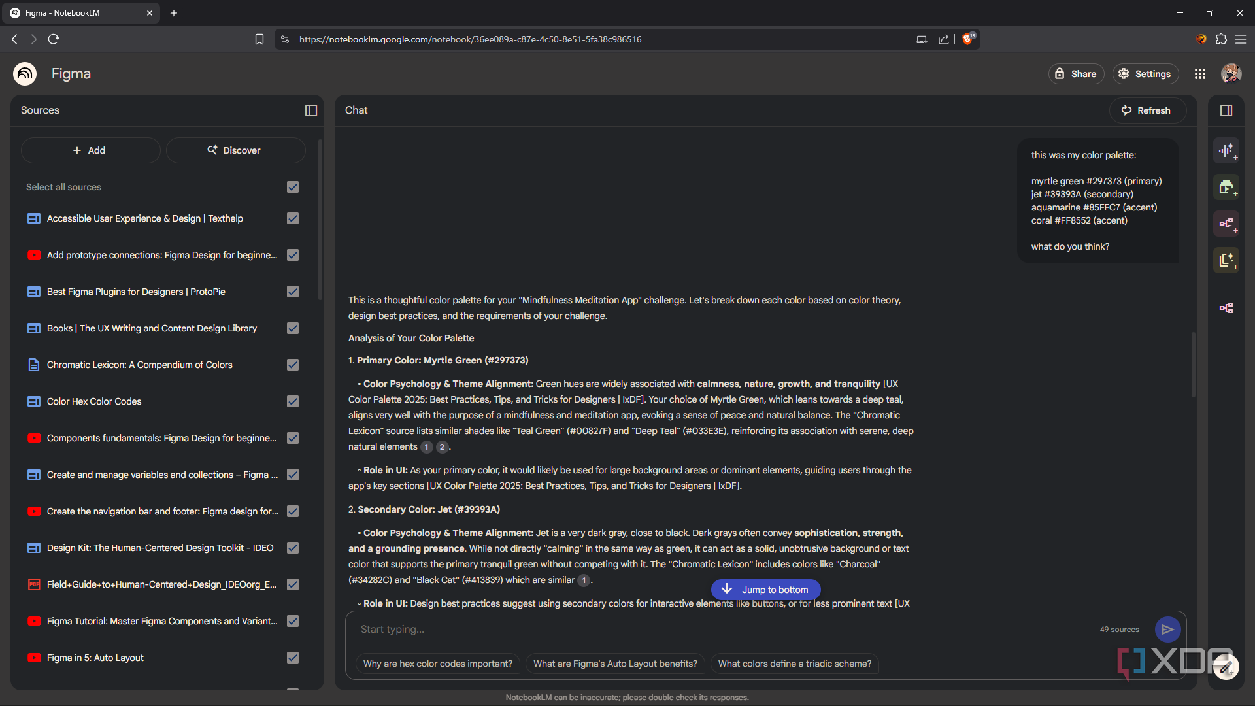
Task: Uncheck Figma in 5: Auto Layout source
Action: point(293,658)
